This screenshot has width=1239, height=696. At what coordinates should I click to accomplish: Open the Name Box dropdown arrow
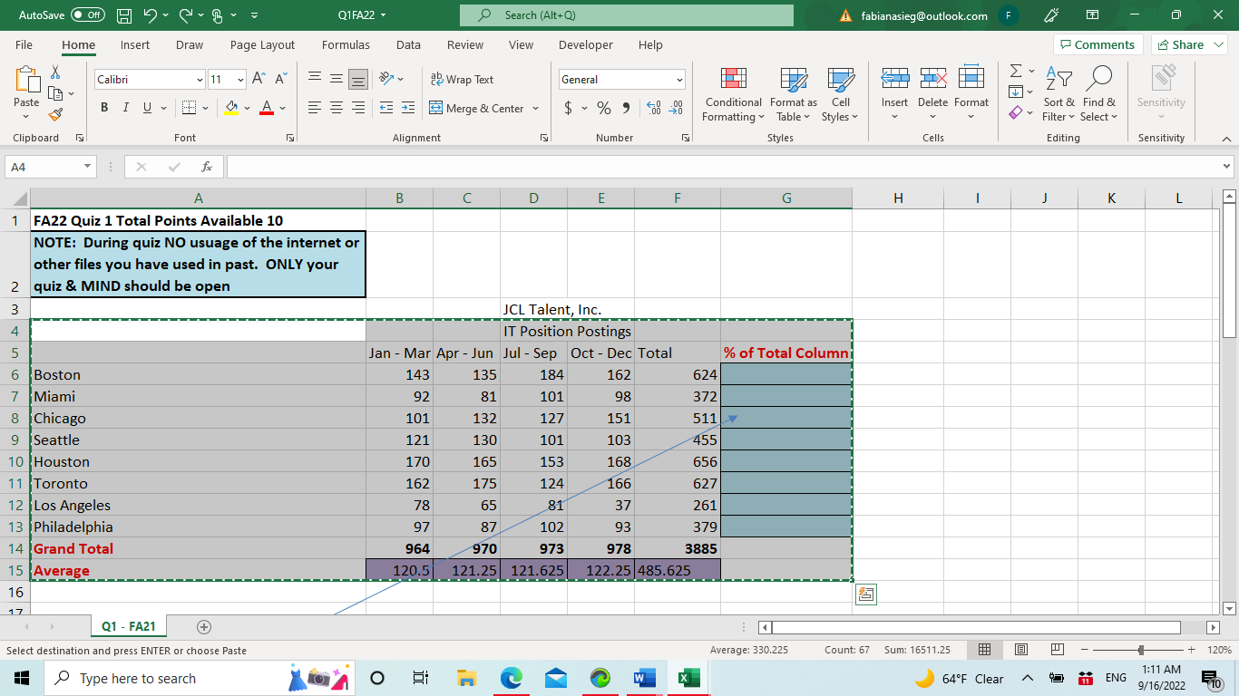(87, 167)
